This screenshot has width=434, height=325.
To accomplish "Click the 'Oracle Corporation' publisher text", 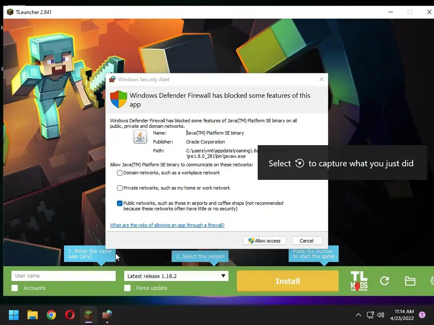I will tap(206, 142).
